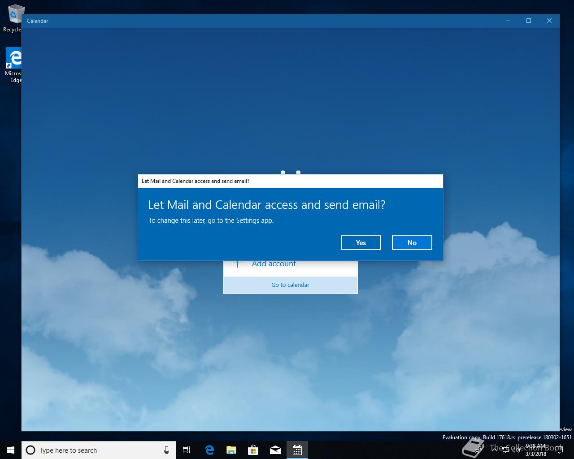This screenshot has width=574, height=459.
Task: Click the plus icon beside Add account
Action: [238, 264]
